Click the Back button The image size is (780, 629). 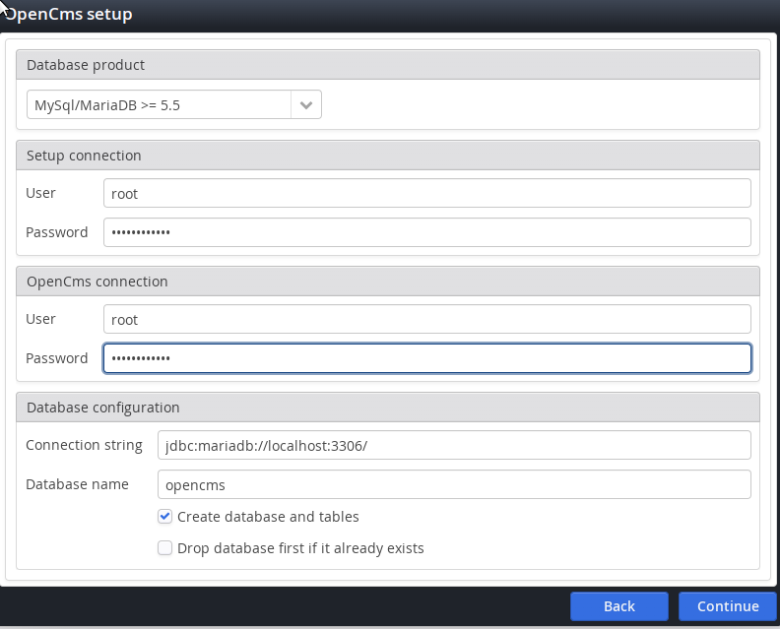pos(618,606)
